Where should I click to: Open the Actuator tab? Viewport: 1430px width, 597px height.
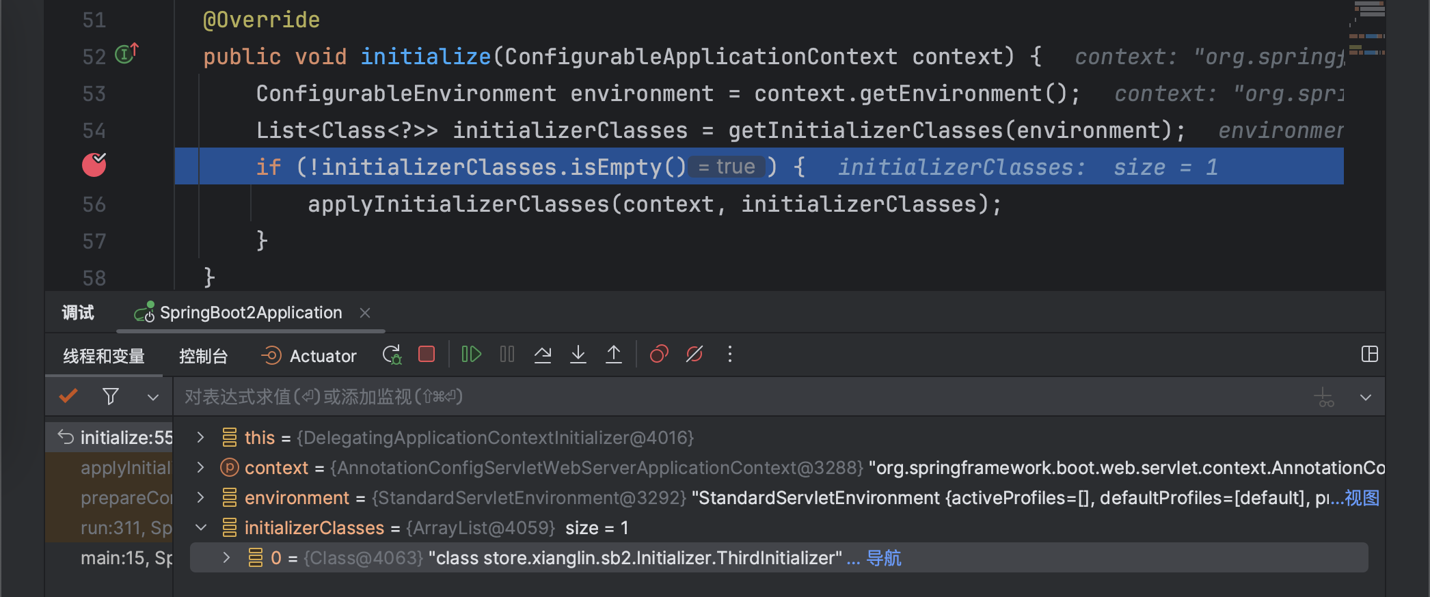309,356
